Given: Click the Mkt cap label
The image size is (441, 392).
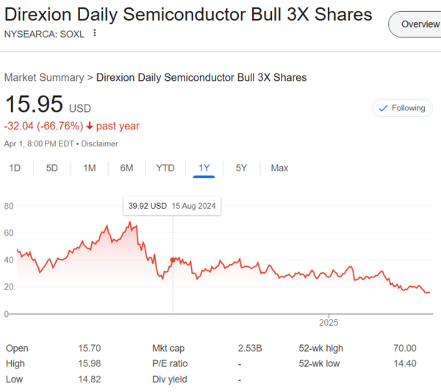Looking at the screenshot, I should click(169, 348).
